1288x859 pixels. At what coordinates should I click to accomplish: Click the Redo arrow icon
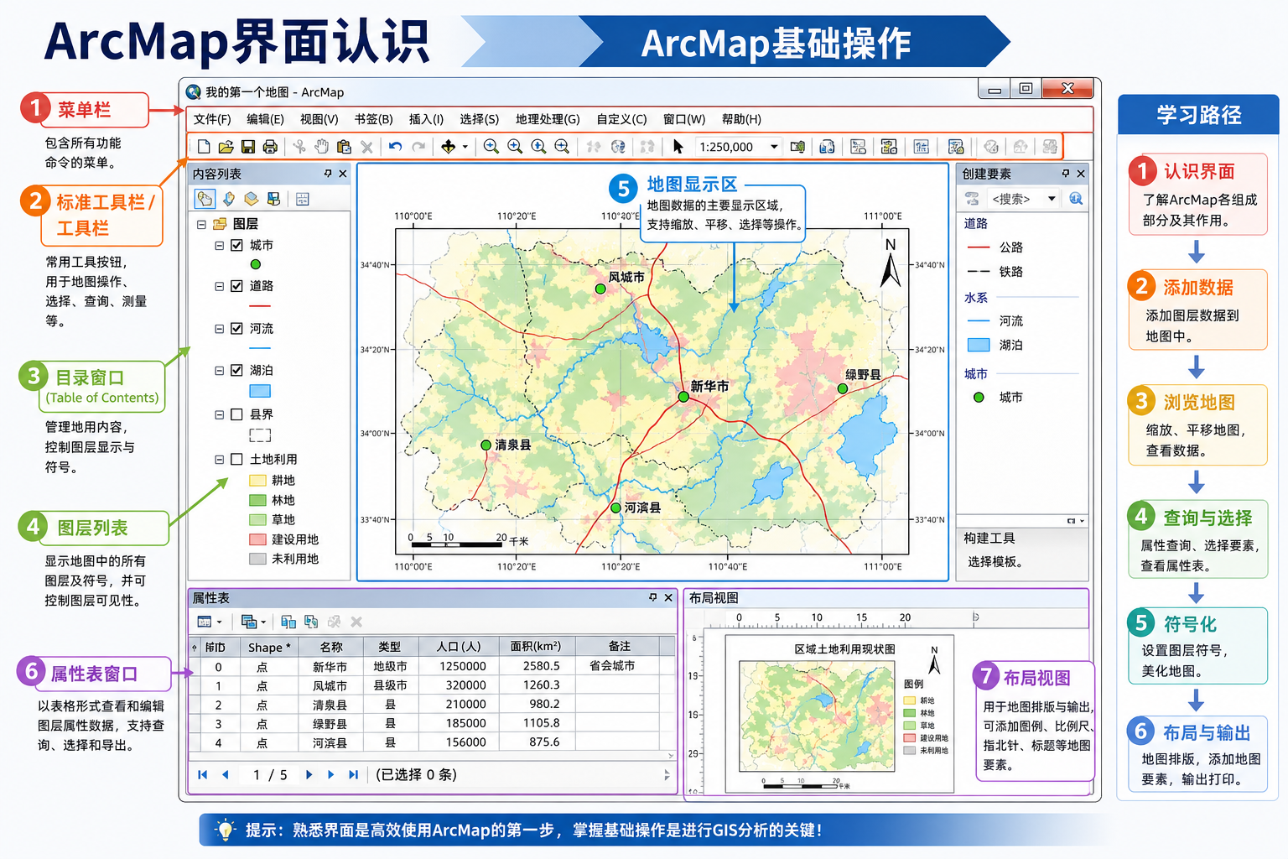418,147
